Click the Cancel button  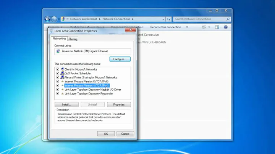point(125,134)
